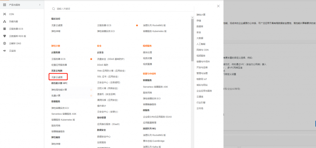Open 无影云桌面 under 无影云电脑 heading

[x=57, y=77]
